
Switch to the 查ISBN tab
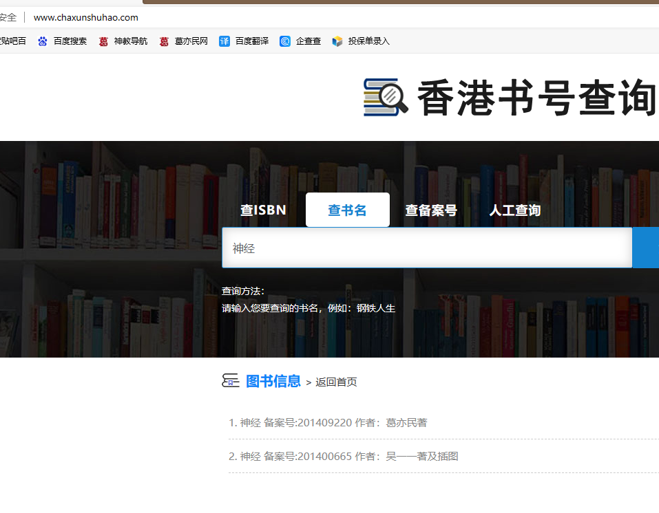[263, 210]
